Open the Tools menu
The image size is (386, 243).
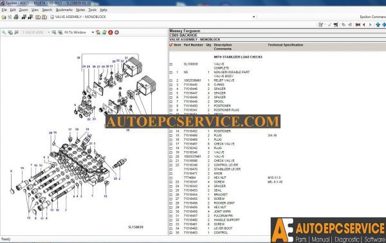(x=92, y=10)
